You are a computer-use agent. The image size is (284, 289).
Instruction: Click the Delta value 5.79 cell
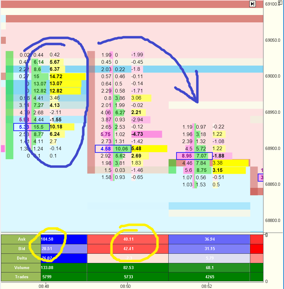click(209, 258)
